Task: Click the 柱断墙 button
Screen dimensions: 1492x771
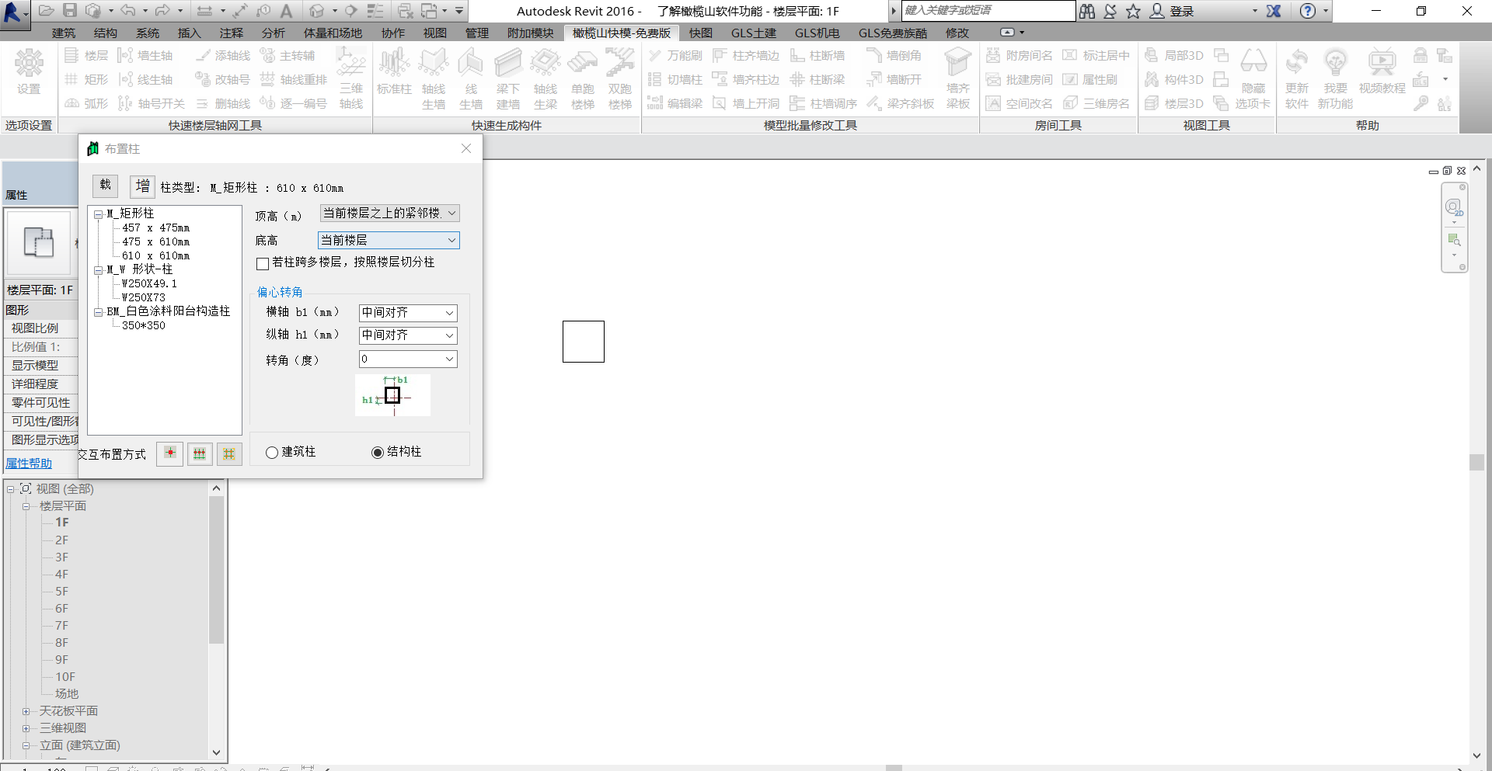Action: coord(817,56)
